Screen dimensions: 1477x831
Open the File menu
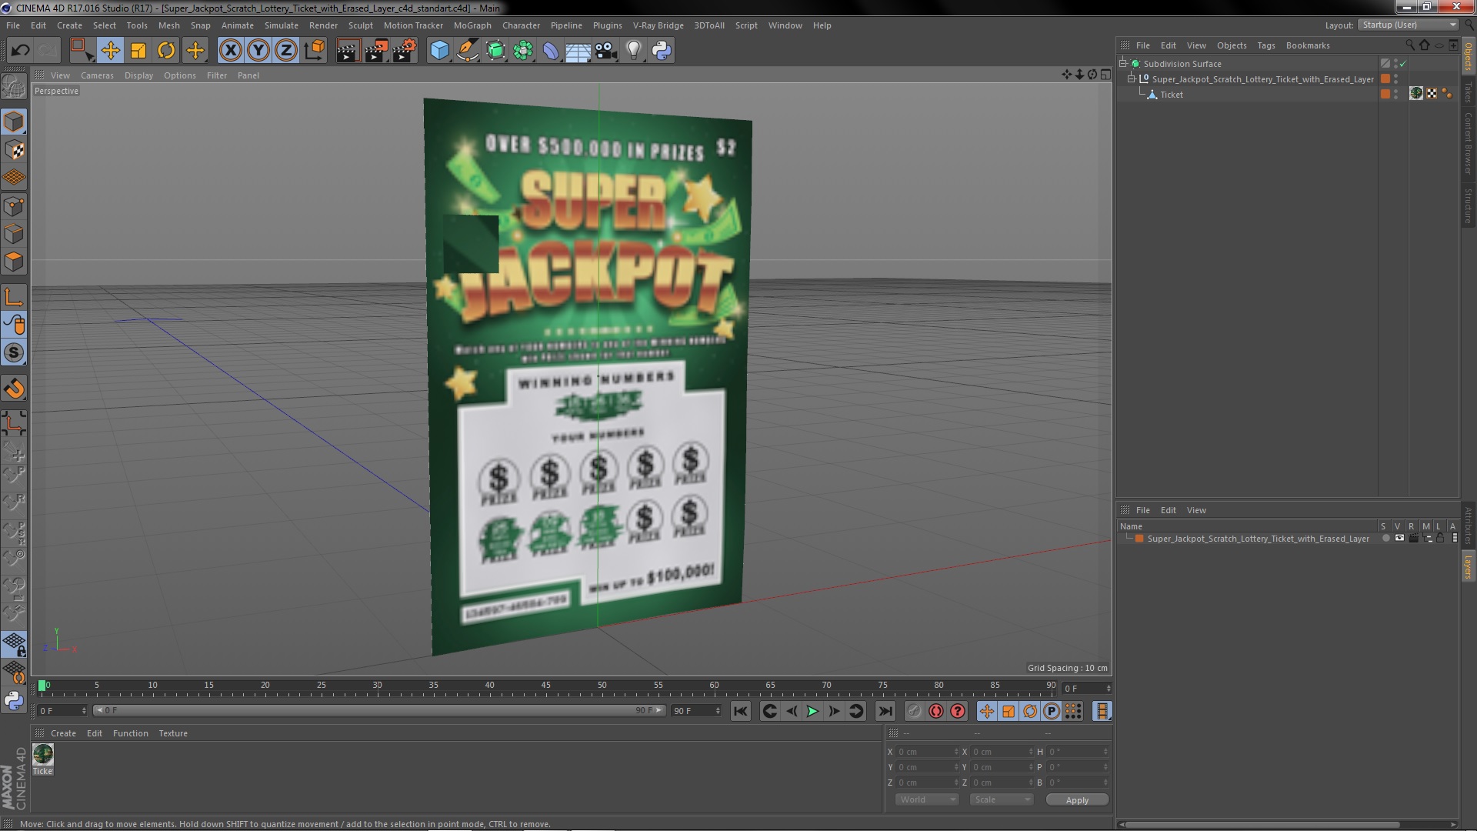(x=13, y=25)
